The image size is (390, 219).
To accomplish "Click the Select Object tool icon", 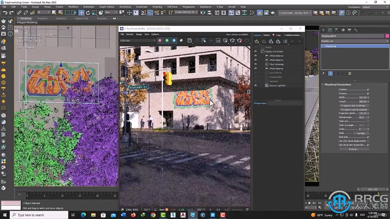I will (x=54, y=12).
